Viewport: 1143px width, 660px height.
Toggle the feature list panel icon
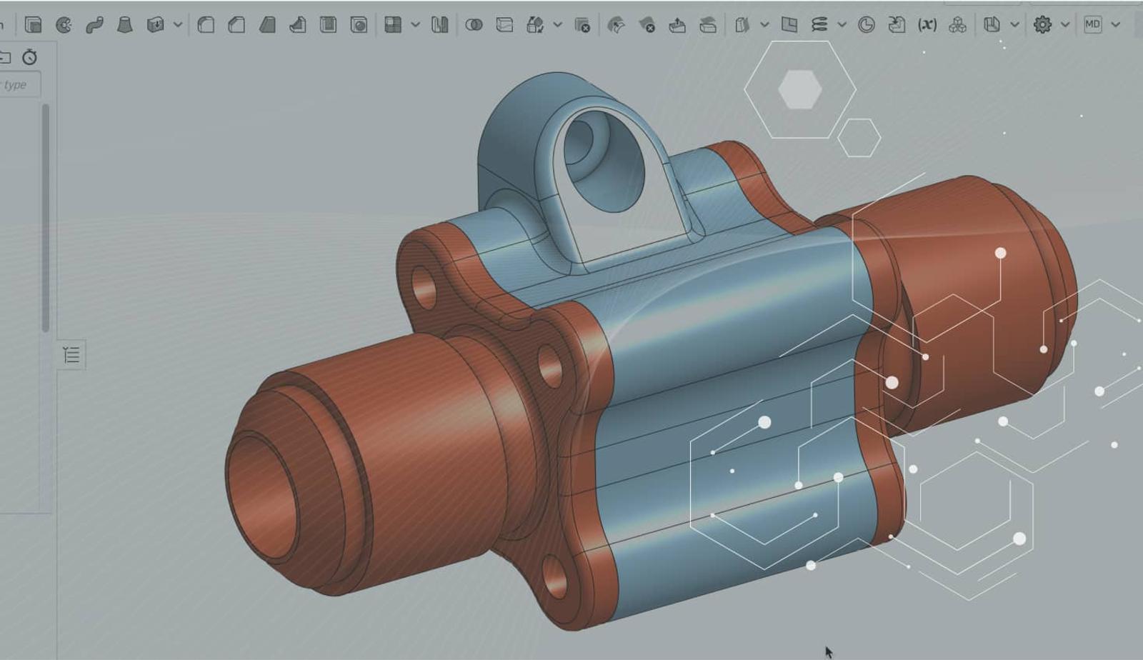(71, 355)
